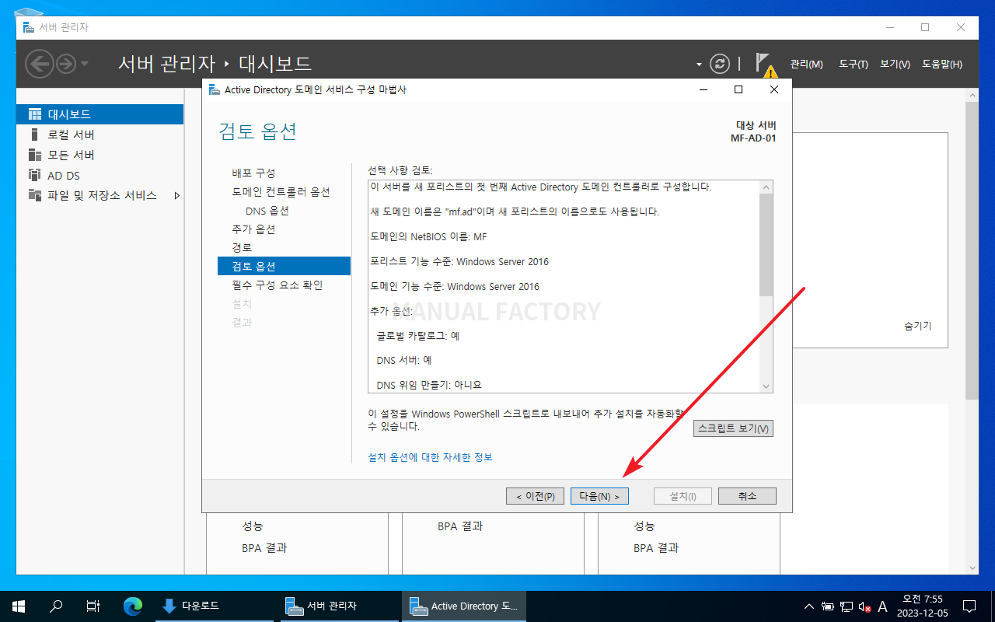Select 파일 및 저장소 서비스 in sidebar
The width and height of the screenshot is (995, 622).
coord(99,195)
